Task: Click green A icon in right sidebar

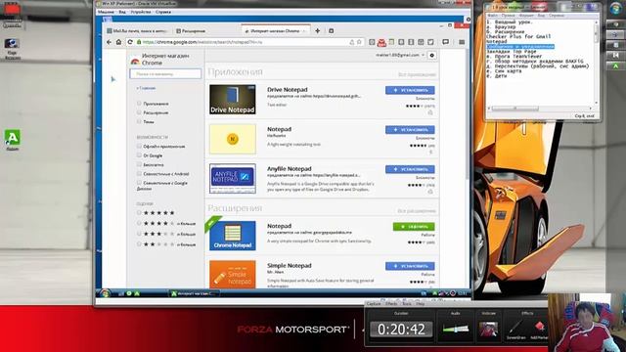Action: point(615,66)
